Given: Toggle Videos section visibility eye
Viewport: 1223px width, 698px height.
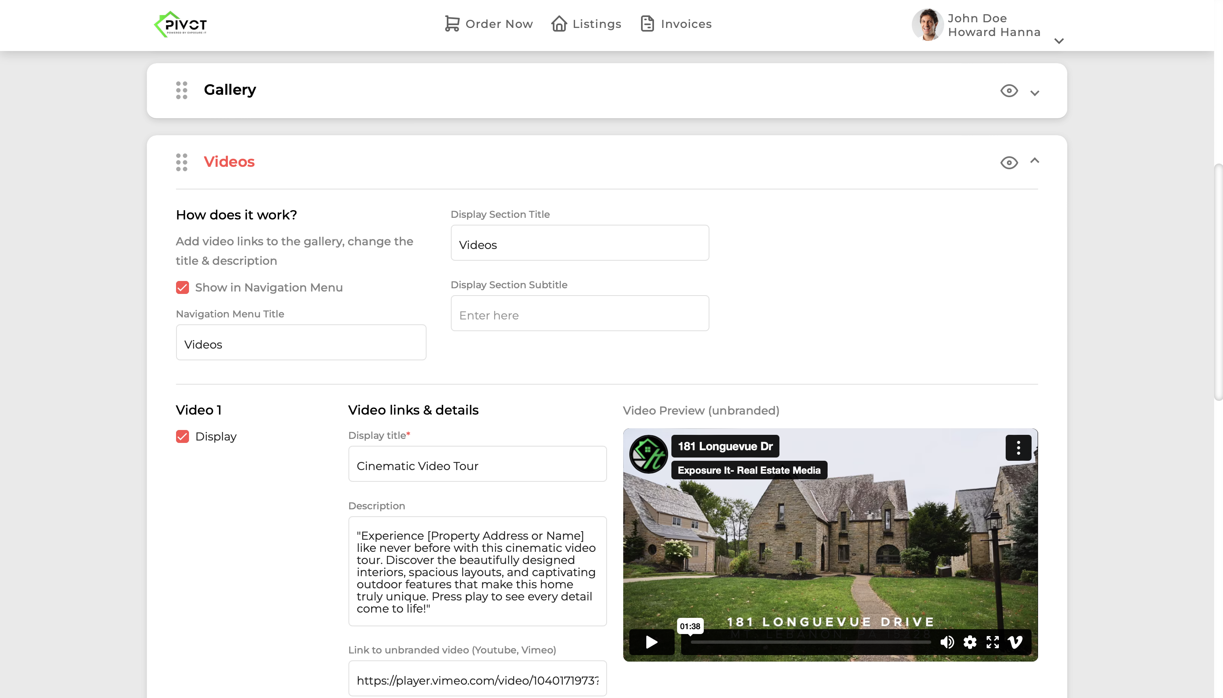Looking at the screenshot, I should 1009,162.
